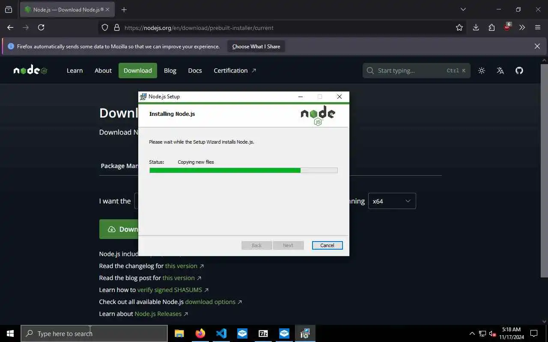Click the site padlock icon
548x342 pixels.
pyautogui.click(x=116, y=28)
